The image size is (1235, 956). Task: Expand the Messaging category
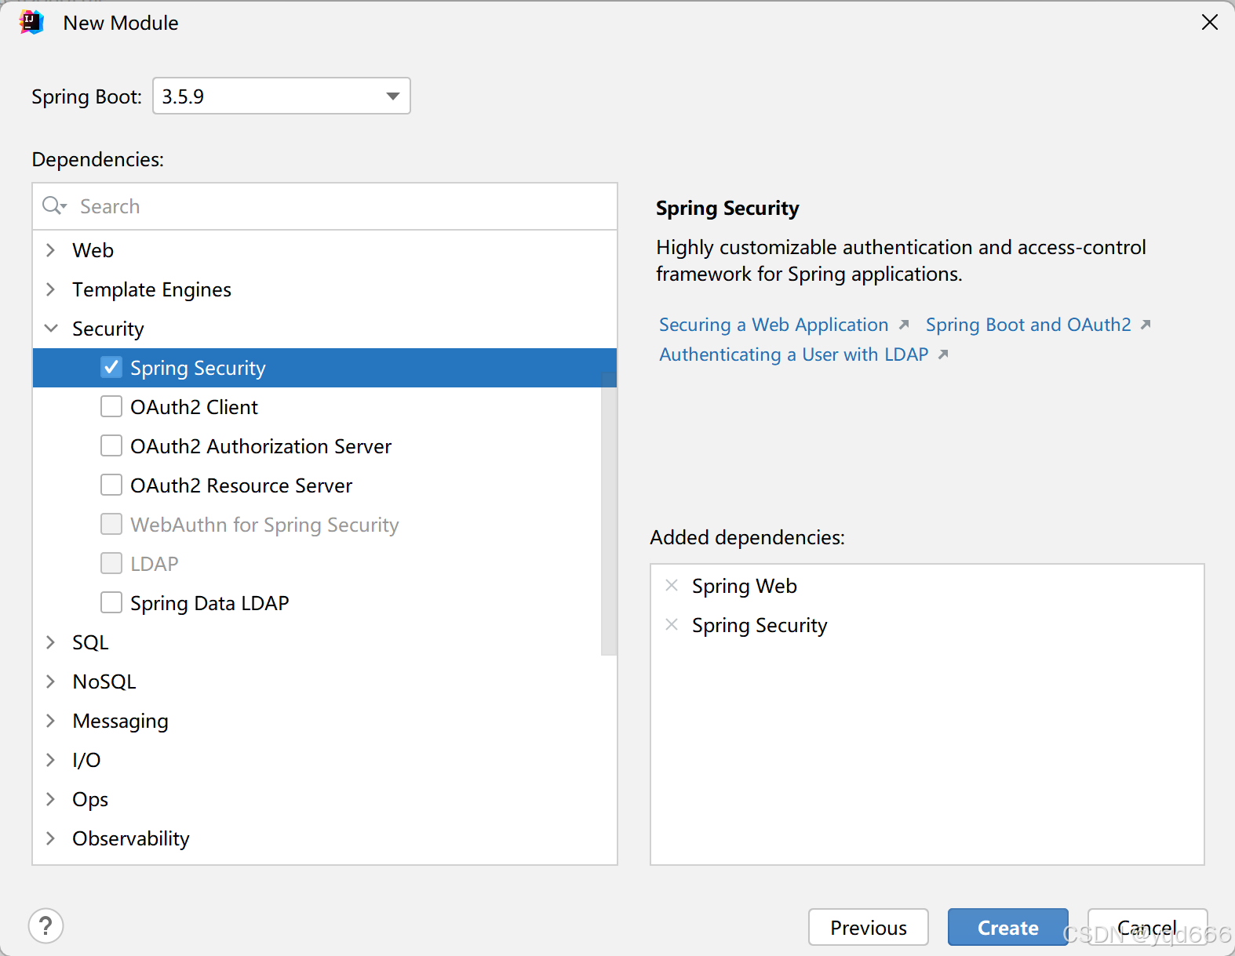(51, 721)
